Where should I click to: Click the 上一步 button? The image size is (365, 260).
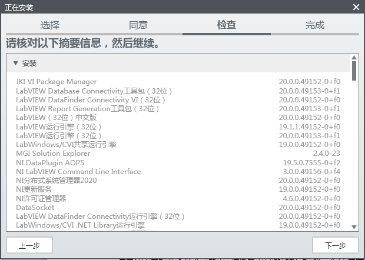[29, 245]
